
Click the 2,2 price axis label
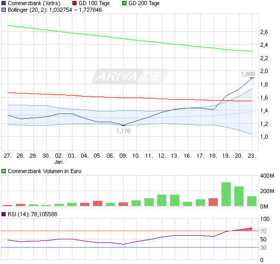(264, 58)
